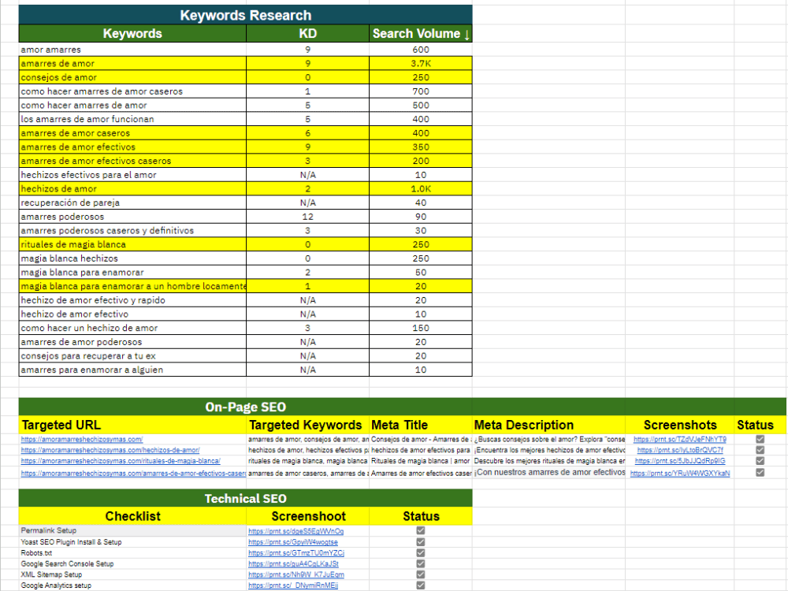Toggle Google Analytics setup status checkbox

421,585
